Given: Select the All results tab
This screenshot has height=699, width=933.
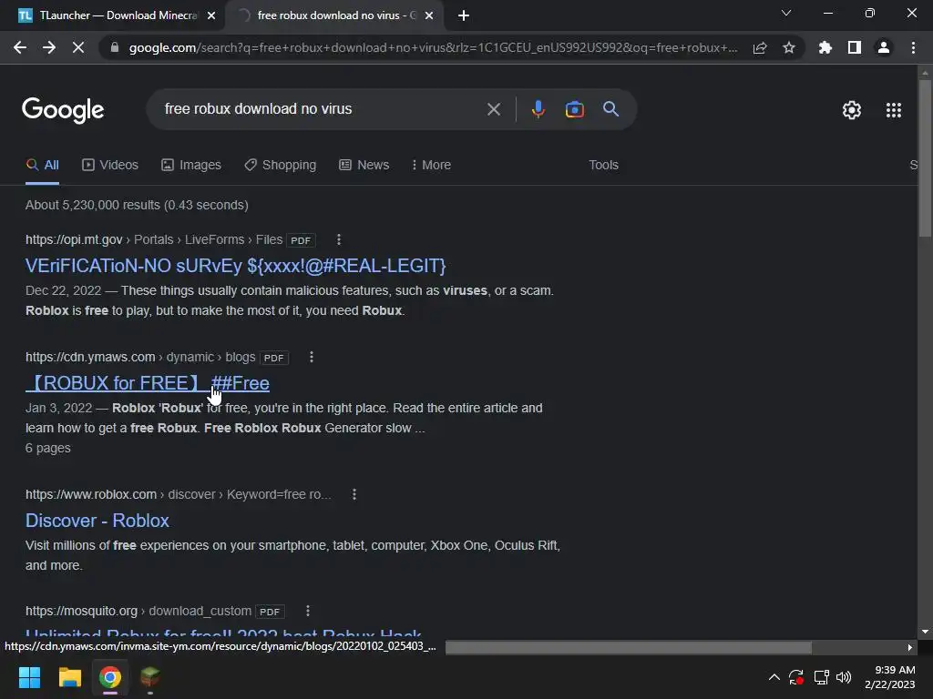Looking at the screenshot, I should [x=42, y=166].
